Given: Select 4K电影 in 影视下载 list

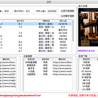Looking at the screenshot, I should click(x=86, y=68).
